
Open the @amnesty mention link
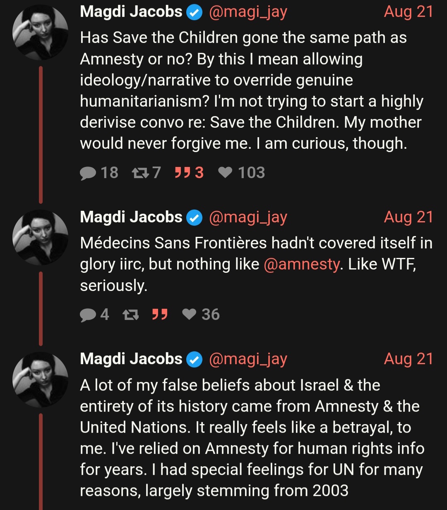click(301, 264)
